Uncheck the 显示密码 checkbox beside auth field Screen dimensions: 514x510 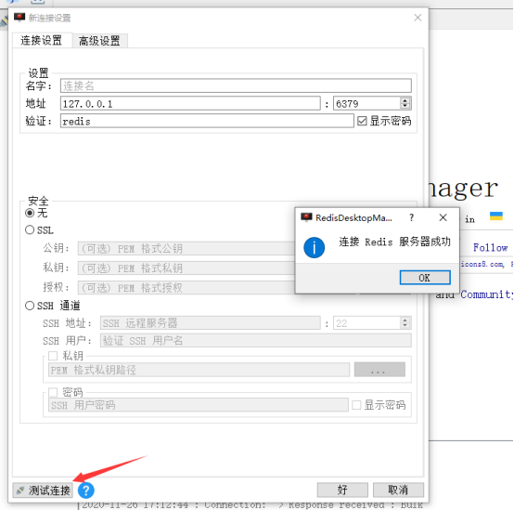pyautogui.click(x=362, y=121)
